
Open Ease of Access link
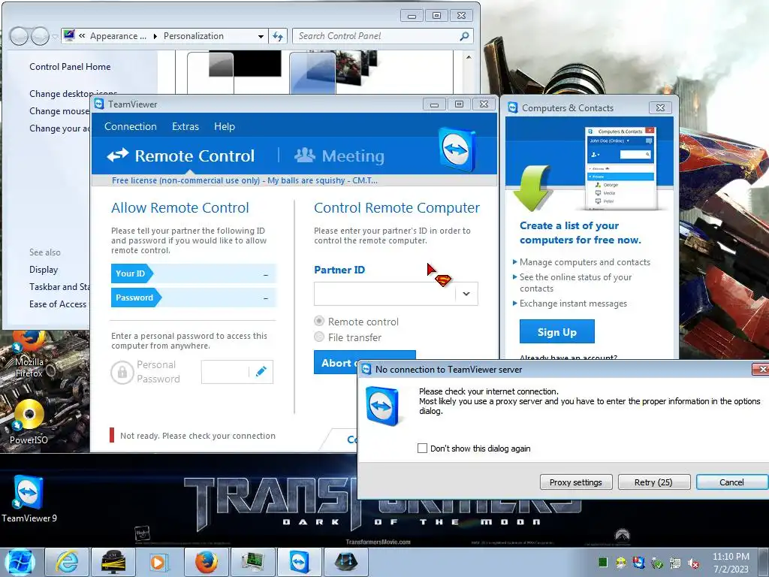pyautogui.click(x=58, y=304)
